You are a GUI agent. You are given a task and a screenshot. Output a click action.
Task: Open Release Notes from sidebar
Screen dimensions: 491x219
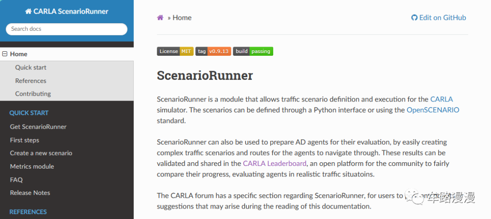[30, 193]
